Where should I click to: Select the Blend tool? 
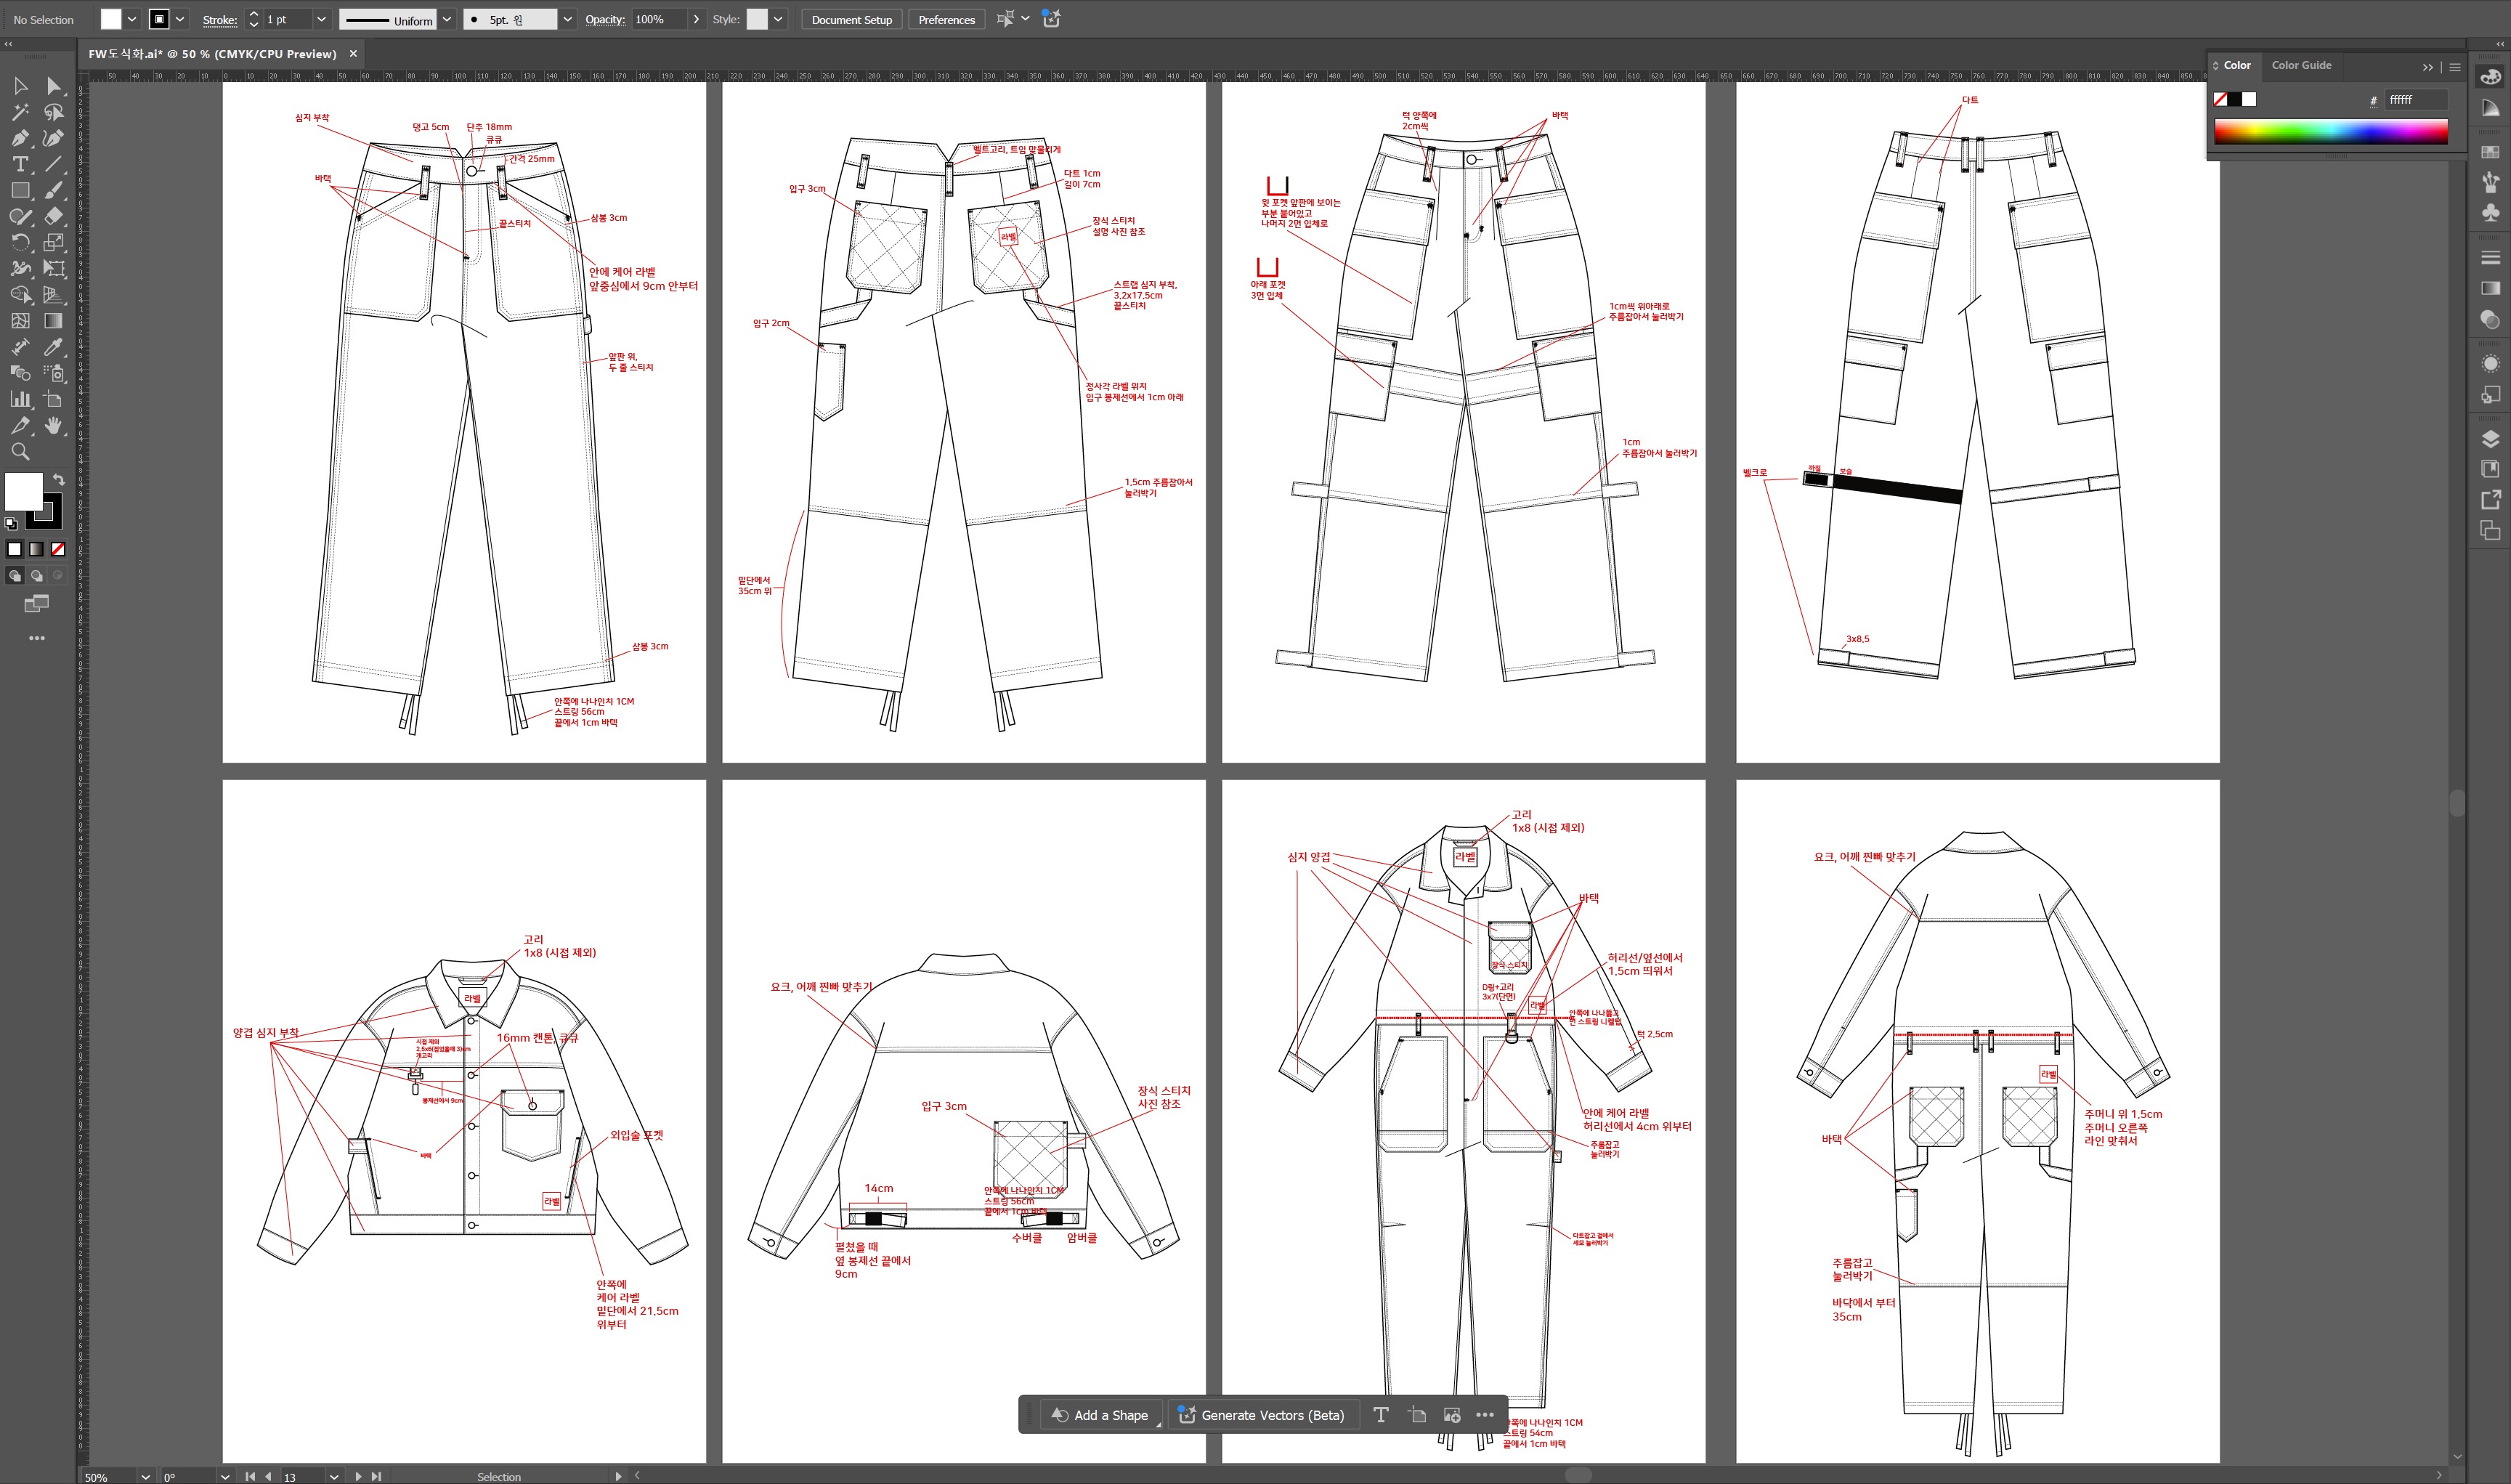click(x=20, y=373)
